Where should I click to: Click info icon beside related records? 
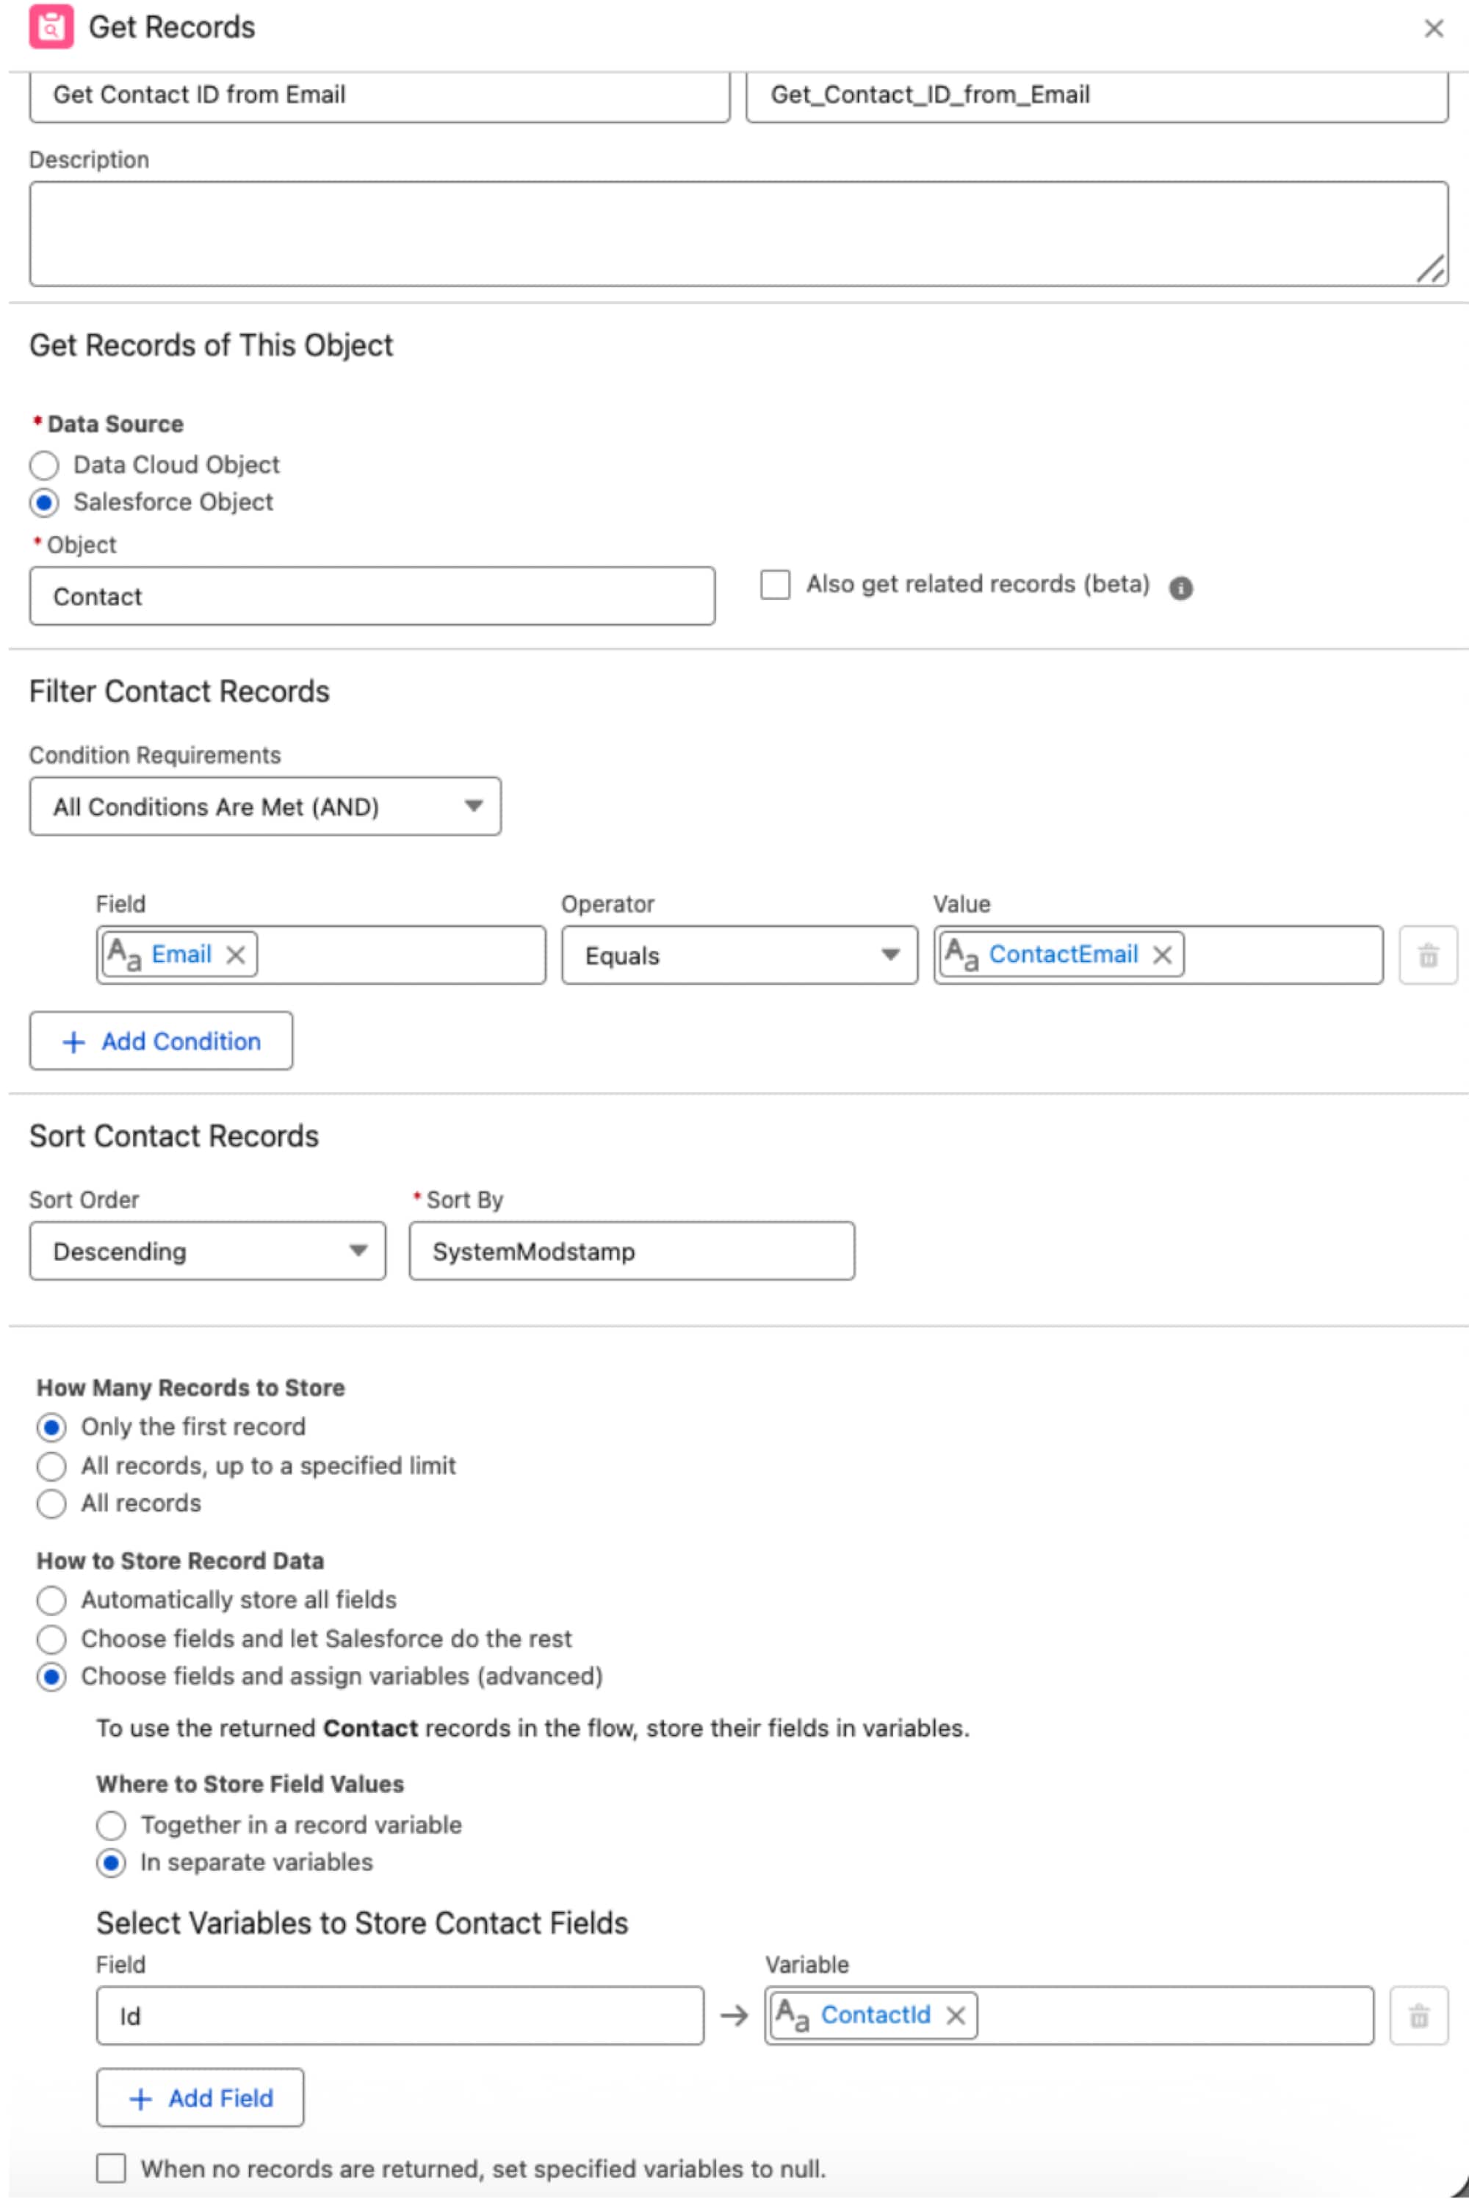click(x=1180, y=588)
